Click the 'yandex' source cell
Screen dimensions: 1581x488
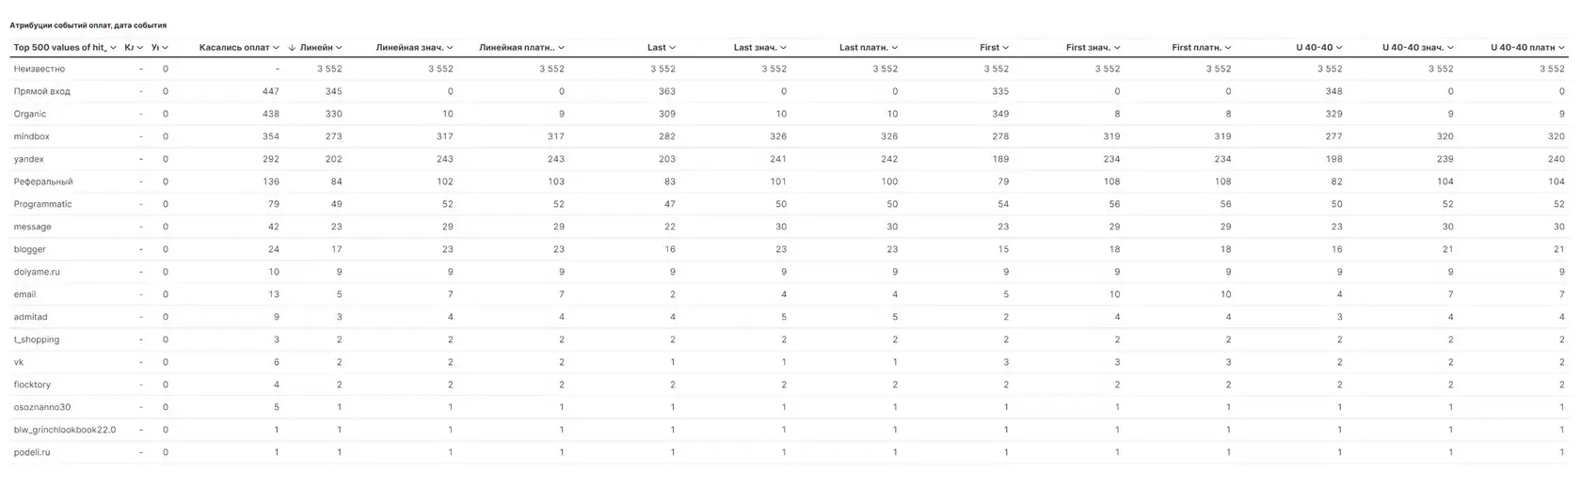tap(28, 159)
